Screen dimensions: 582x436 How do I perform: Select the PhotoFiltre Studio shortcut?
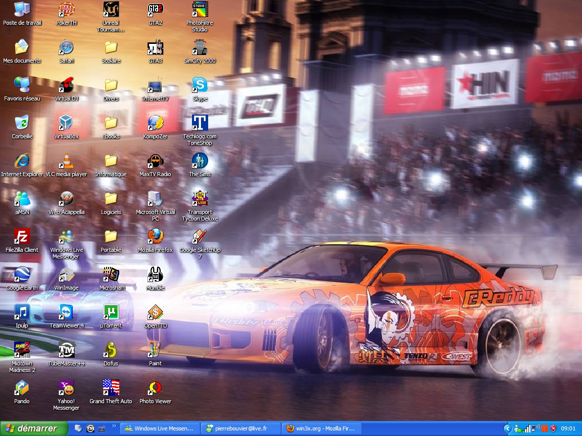[x=200, y=10]
